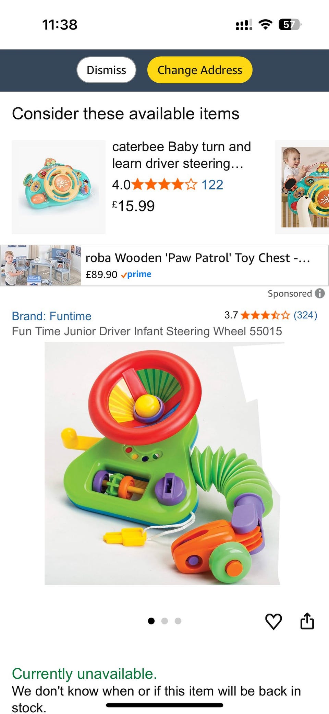Select the second image carousel dot

click(164, 621)
